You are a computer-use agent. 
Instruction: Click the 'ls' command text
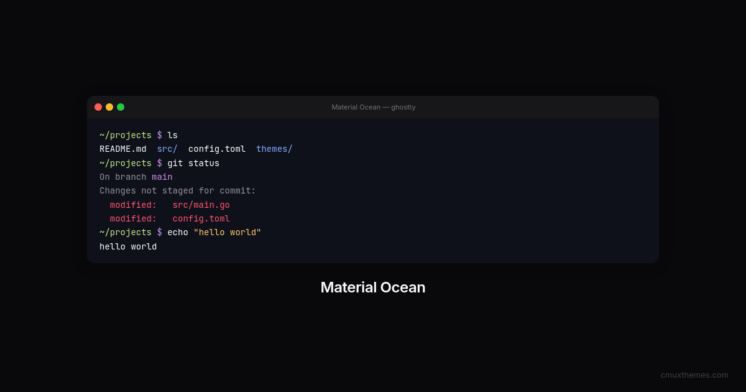click(x=172, y=135)
